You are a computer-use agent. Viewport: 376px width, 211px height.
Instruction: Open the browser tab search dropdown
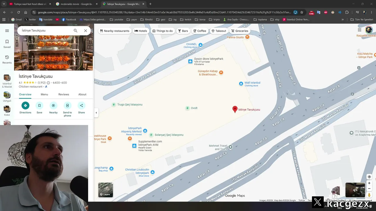(4, 4)
